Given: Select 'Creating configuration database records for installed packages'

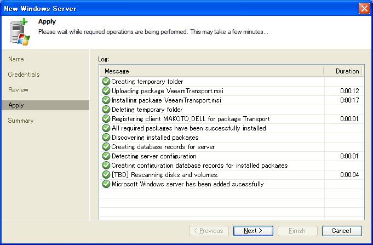Looking at the screenshot, I should click(232, 165).
